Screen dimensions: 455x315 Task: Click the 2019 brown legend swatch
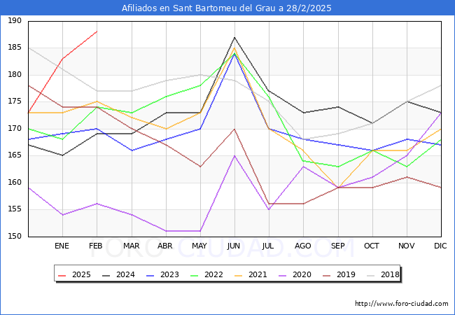pyautogui.click(x=327, y=274)
